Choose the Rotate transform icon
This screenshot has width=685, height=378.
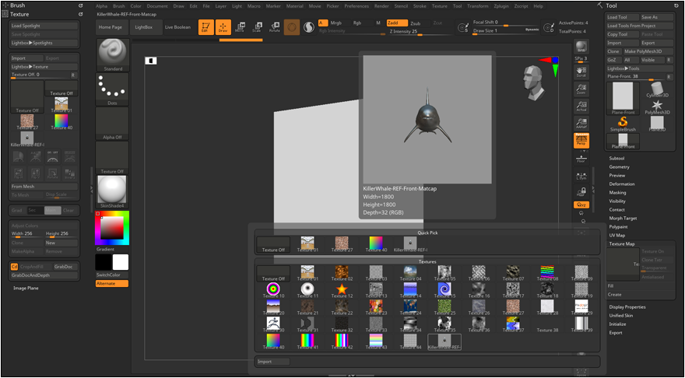point(274,27)
